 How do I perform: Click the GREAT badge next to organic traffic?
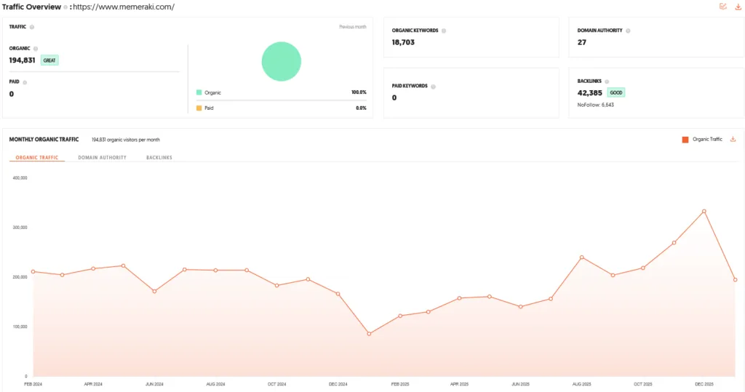click(x=49, y=60)
